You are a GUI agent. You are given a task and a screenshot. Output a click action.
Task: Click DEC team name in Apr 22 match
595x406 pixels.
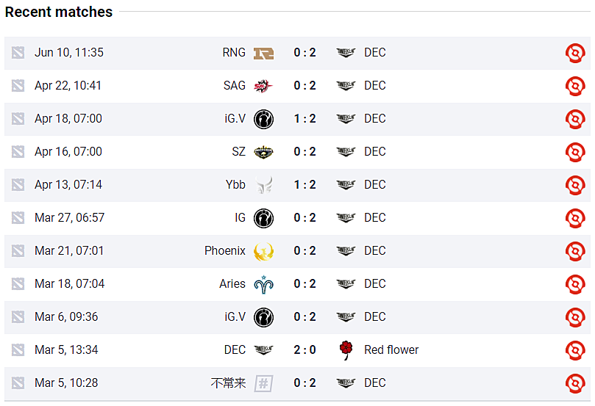point(375,86)
